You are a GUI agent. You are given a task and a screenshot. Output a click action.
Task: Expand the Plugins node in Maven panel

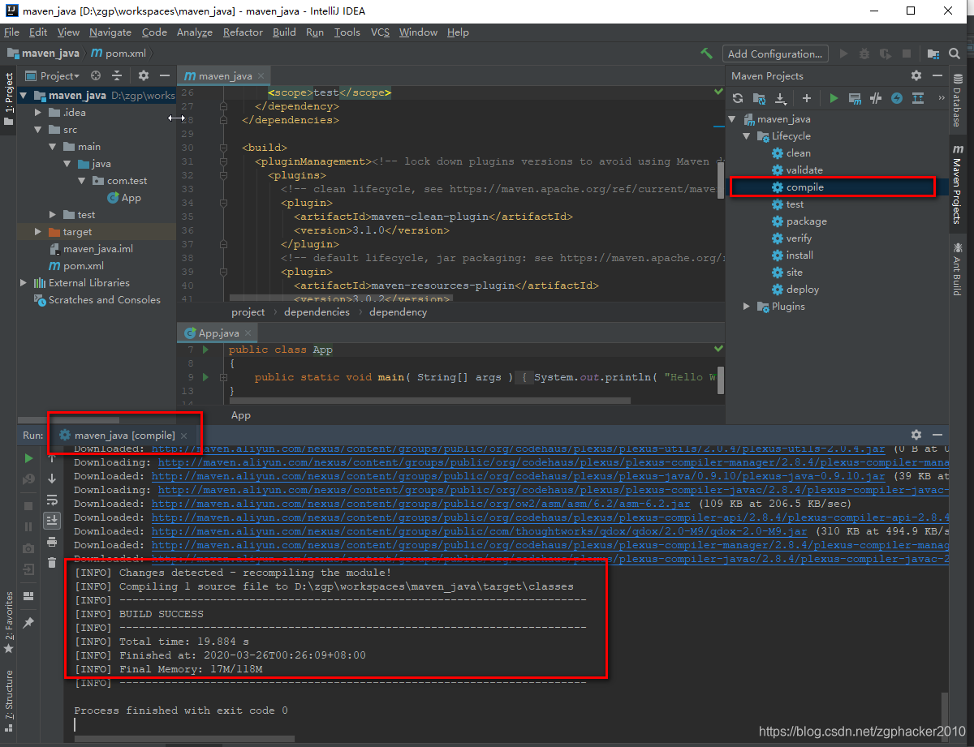click(x=747, y=307)
